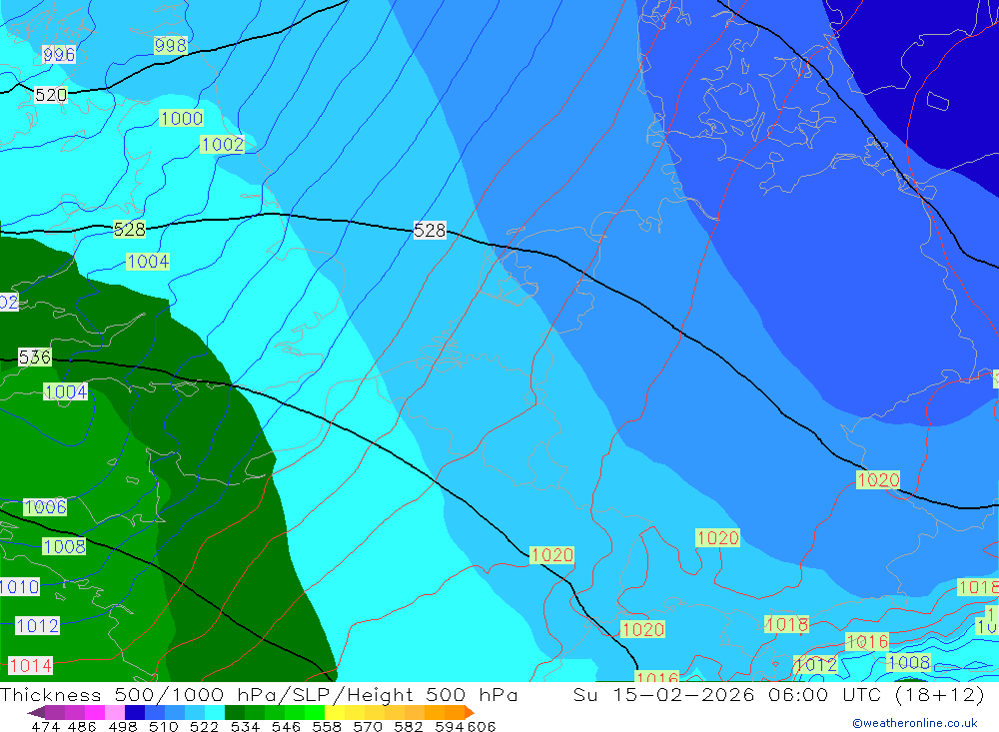The width and height of the screenshot is (999, 732).
Task: Click the legend value 558
Action: tap(327, 726)
